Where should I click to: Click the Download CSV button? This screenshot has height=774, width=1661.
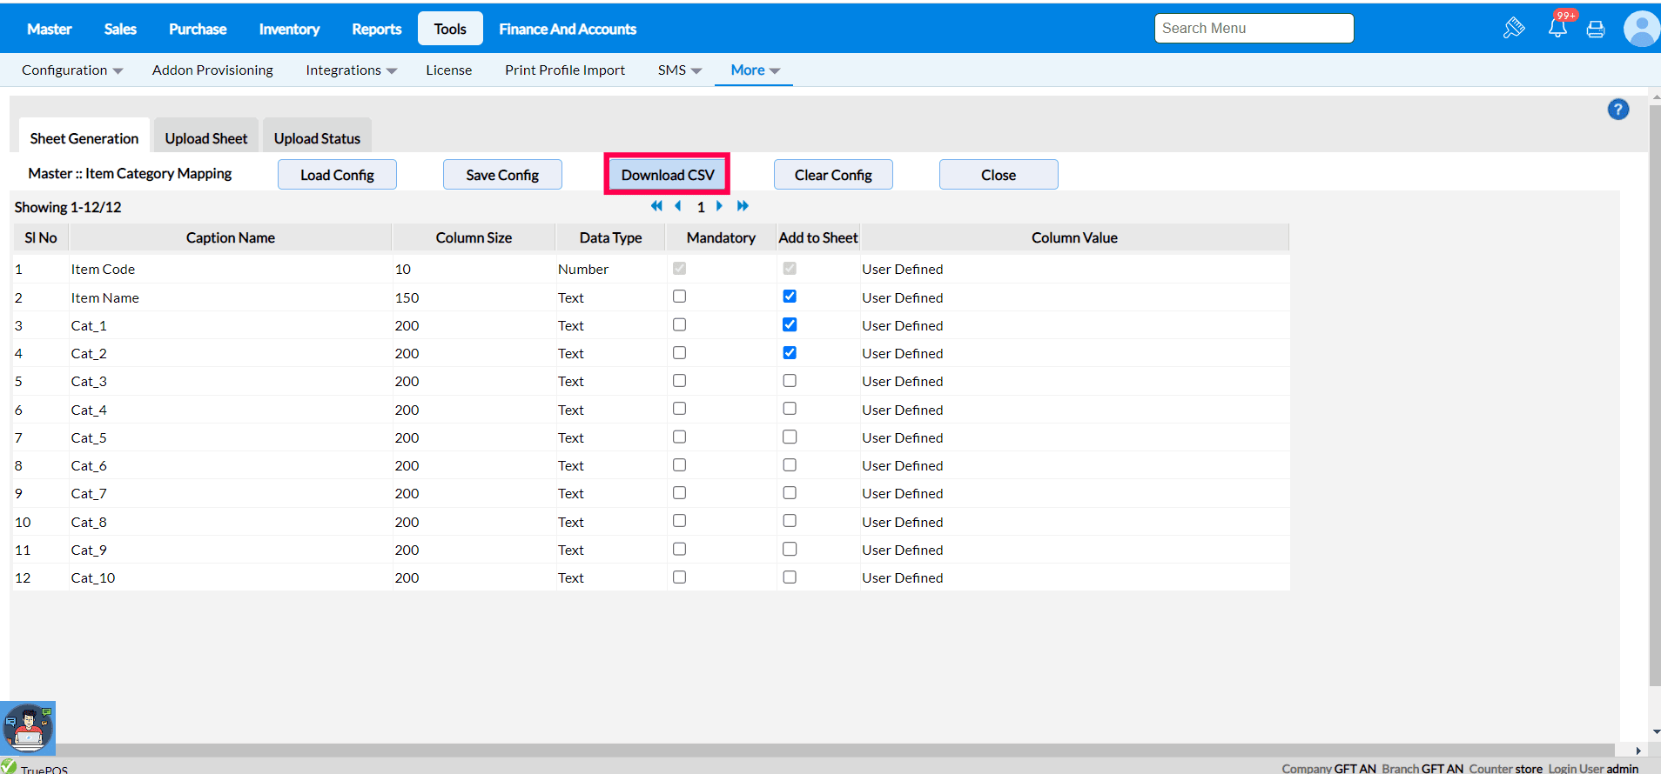click(668, 175)
